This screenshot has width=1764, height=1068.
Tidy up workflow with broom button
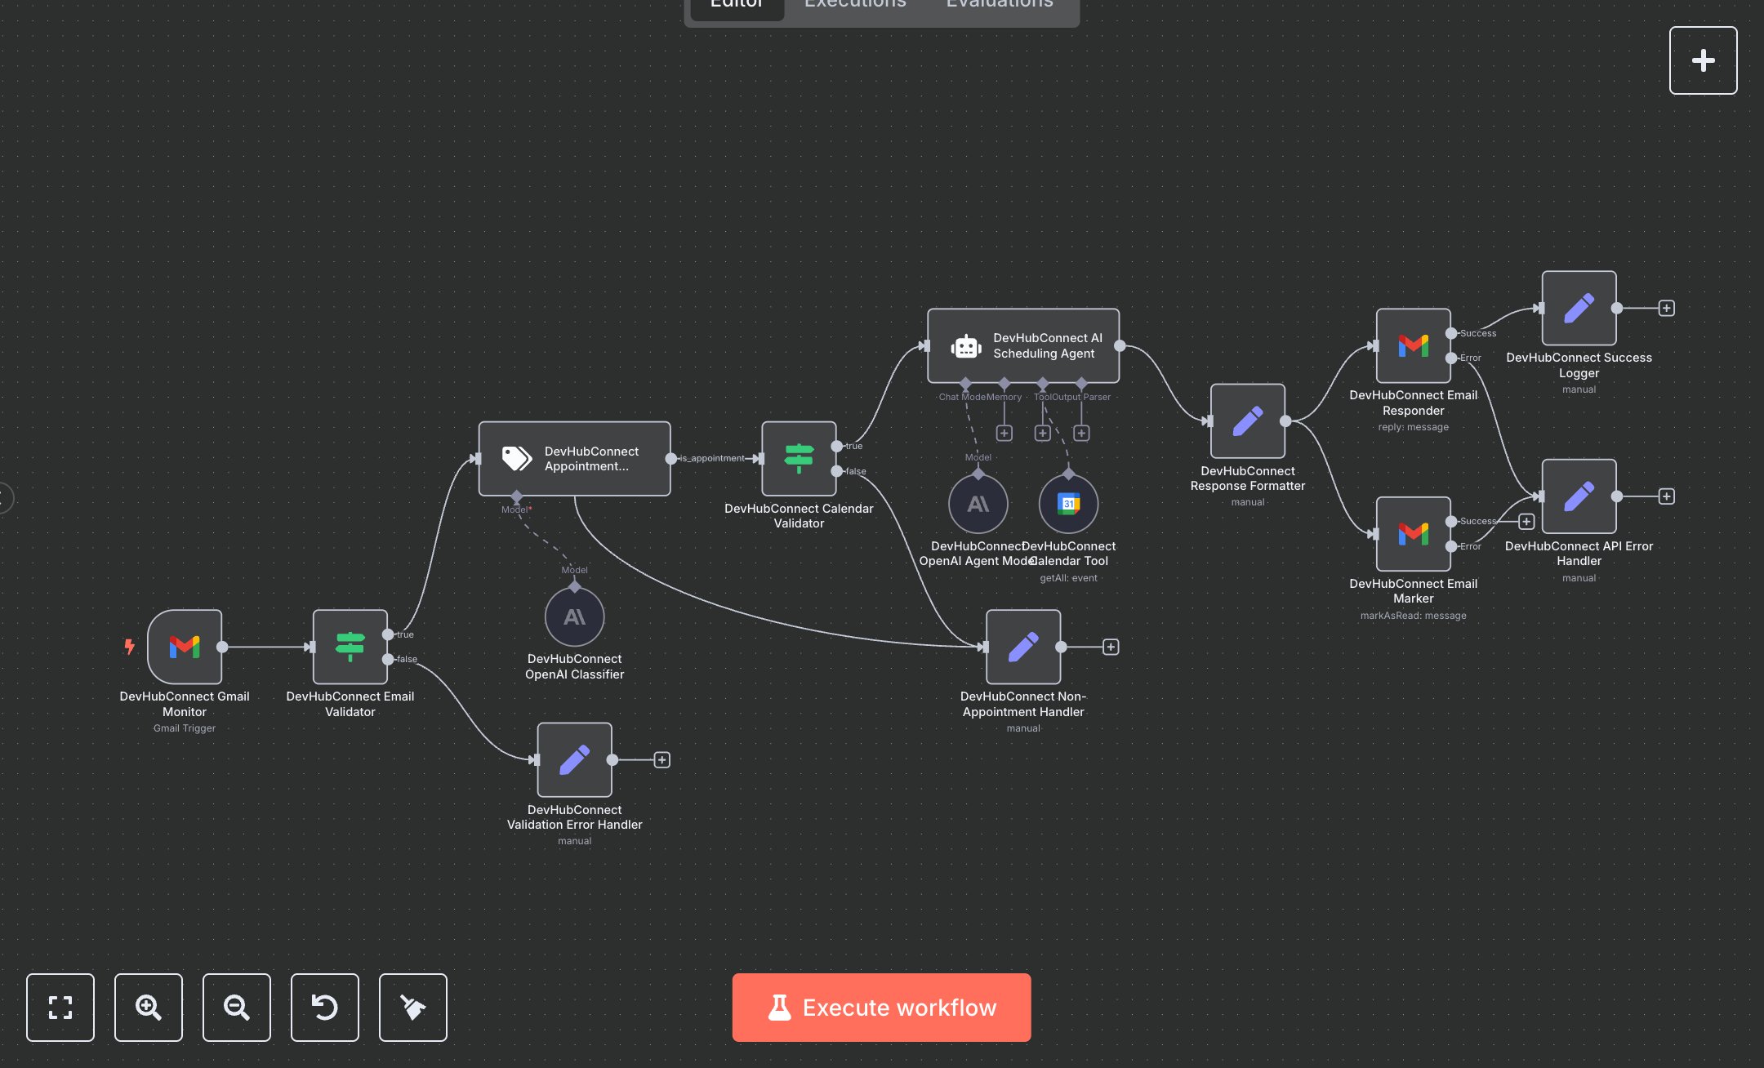[413, 1008]
